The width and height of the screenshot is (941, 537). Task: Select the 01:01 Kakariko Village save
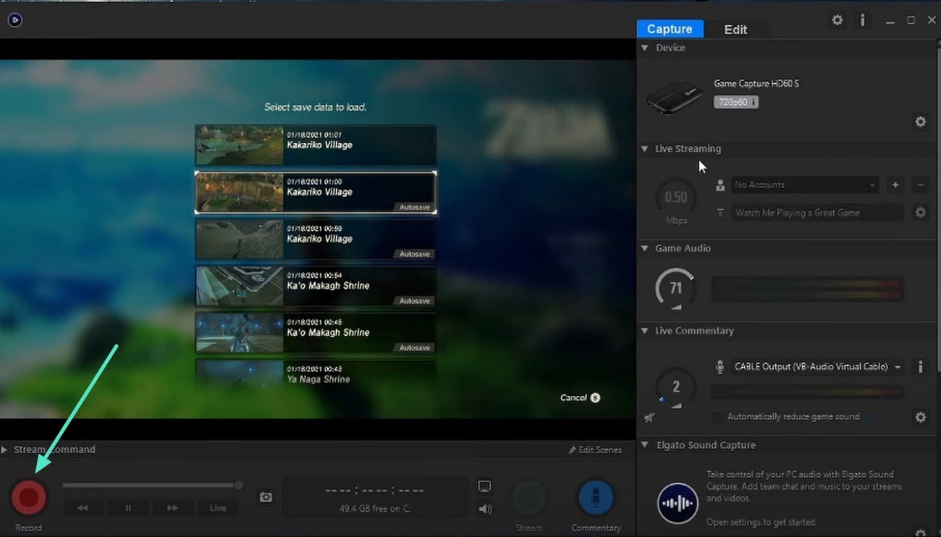tap(316, 145)
